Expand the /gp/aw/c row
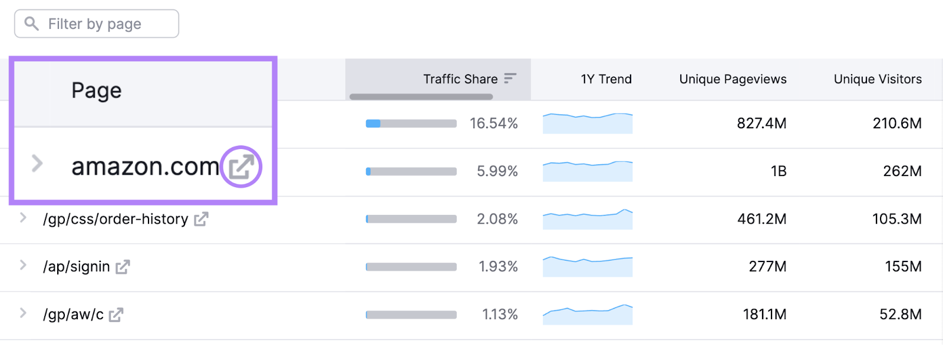 point(23,313)
